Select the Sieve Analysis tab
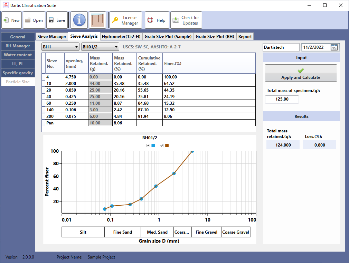The height and width of the screenshot is (263, 349). click(x=84, y=36)
